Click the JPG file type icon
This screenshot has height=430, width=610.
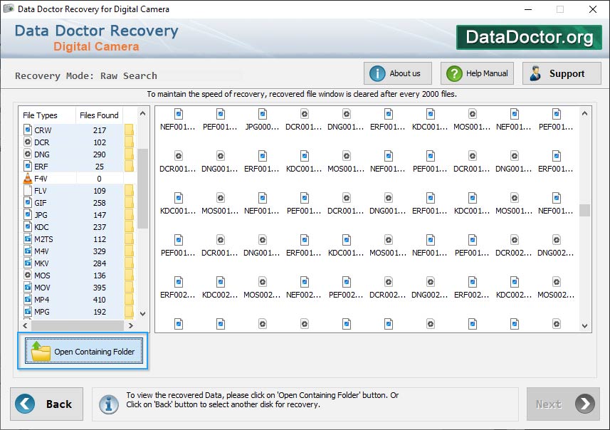(x=28, y=214)
